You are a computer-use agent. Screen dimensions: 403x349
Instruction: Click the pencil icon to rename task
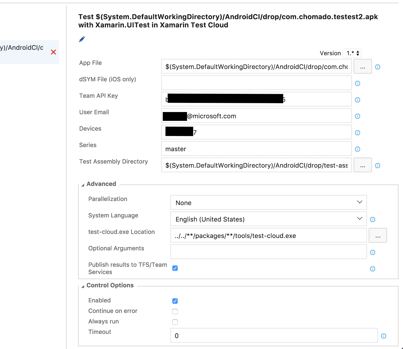pyautogui.click(x=82, y=39)
